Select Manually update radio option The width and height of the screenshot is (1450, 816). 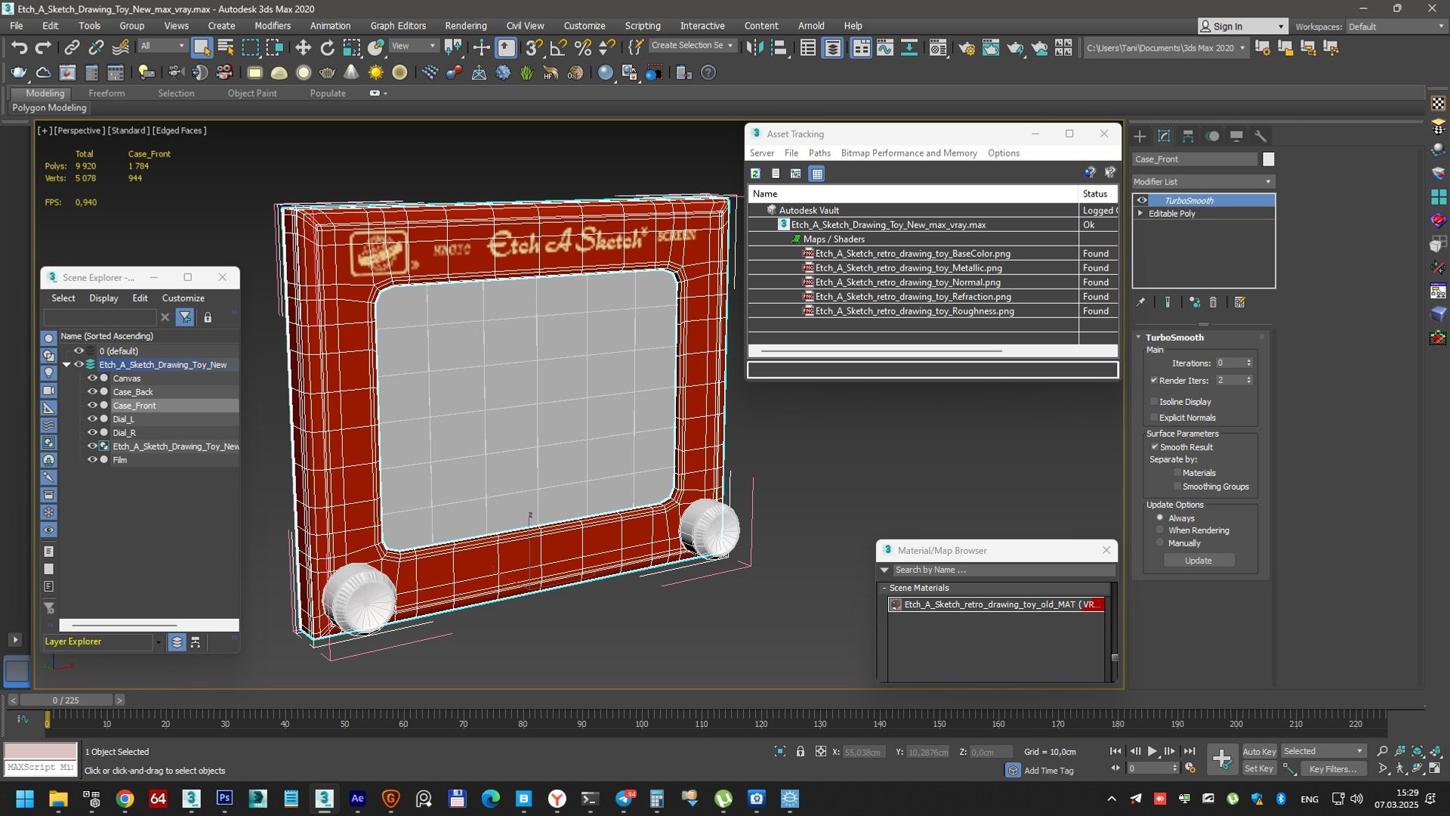pyautogui.click(x=1160, y=543)
